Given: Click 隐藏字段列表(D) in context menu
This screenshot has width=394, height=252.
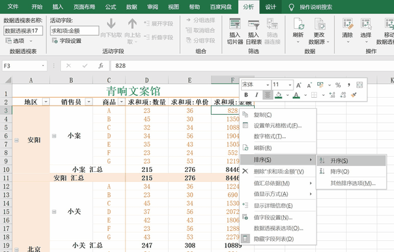Looking at the screenshot, I should (278, 239).
